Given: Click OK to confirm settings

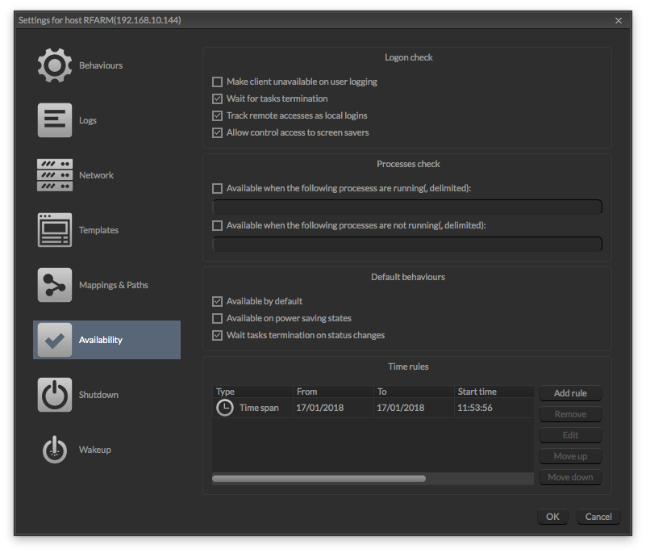Looking at the screenshot, I should click(x=552, y=517).
